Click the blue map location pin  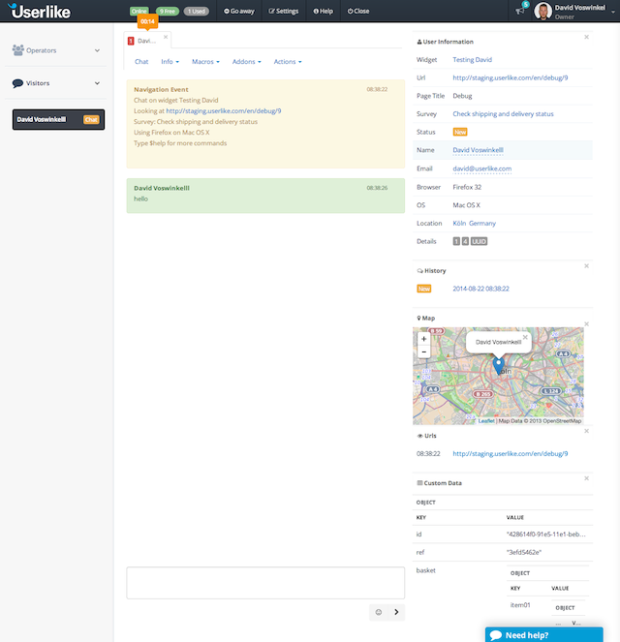pos(498,366)
